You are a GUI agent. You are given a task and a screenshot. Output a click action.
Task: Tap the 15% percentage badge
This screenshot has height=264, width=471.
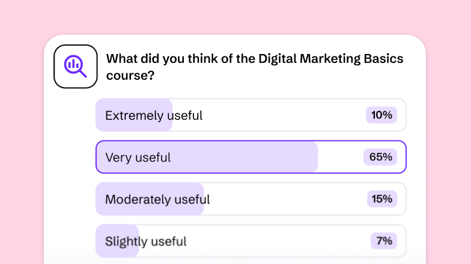pos(381,199)
